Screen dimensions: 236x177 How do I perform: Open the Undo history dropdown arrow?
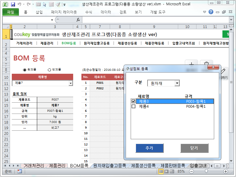click(24, 4)
